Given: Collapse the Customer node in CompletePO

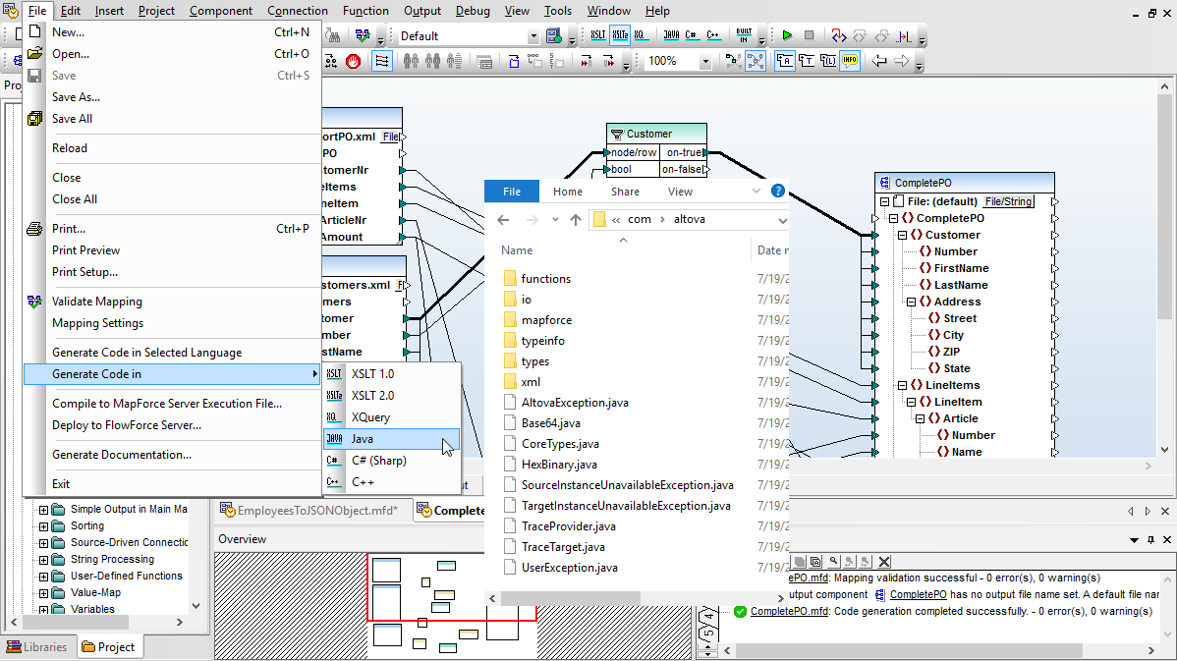Looking at the screenshot, I should (902, 236).
